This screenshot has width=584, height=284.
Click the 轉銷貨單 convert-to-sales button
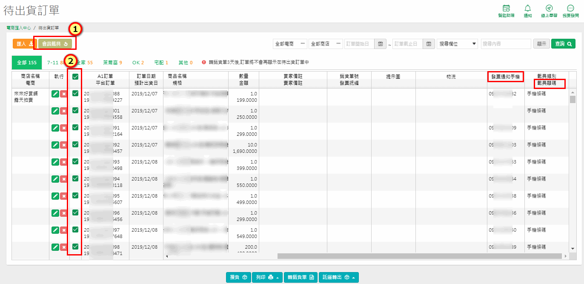(x=301, y=277)
